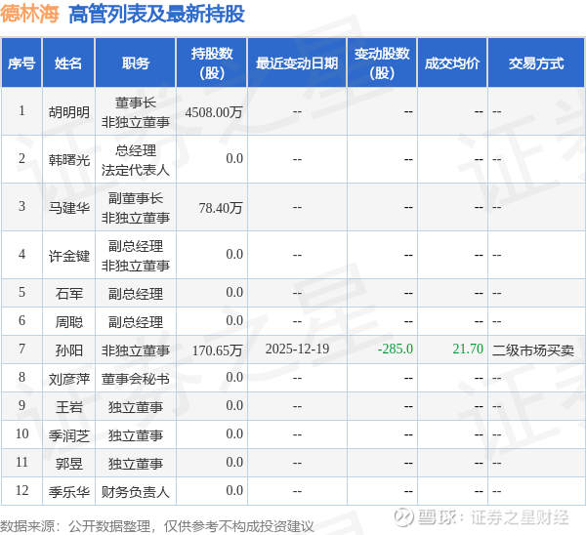Click the name 孙阳

pos(69,350)
